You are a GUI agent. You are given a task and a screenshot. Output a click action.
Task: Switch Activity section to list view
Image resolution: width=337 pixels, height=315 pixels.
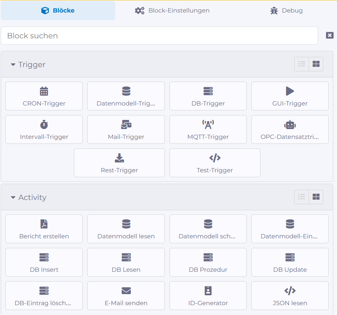[x=302, y=197]
